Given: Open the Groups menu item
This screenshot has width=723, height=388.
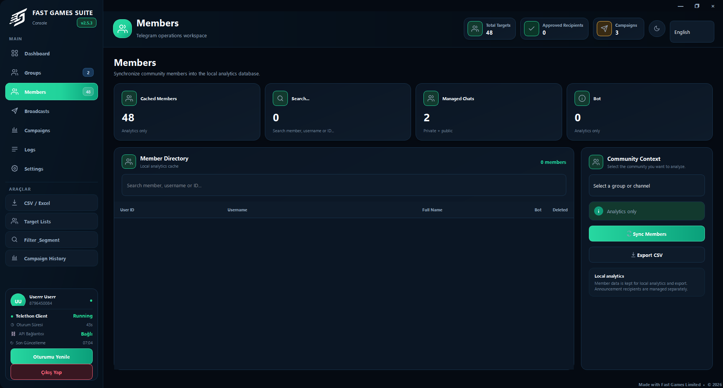Looking at the screenshot, I should click(52, 73).
